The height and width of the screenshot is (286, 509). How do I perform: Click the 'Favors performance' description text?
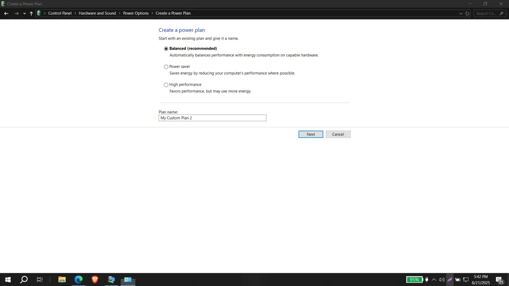click(x=210, y=91)
